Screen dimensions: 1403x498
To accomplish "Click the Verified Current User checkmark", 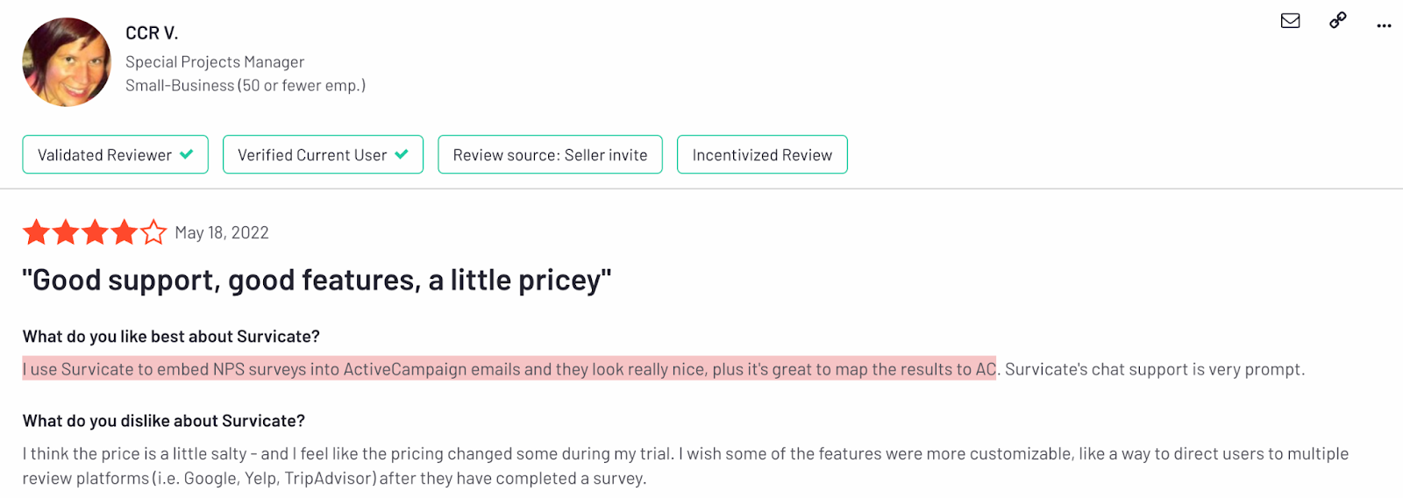I will [x=402, y=154].
